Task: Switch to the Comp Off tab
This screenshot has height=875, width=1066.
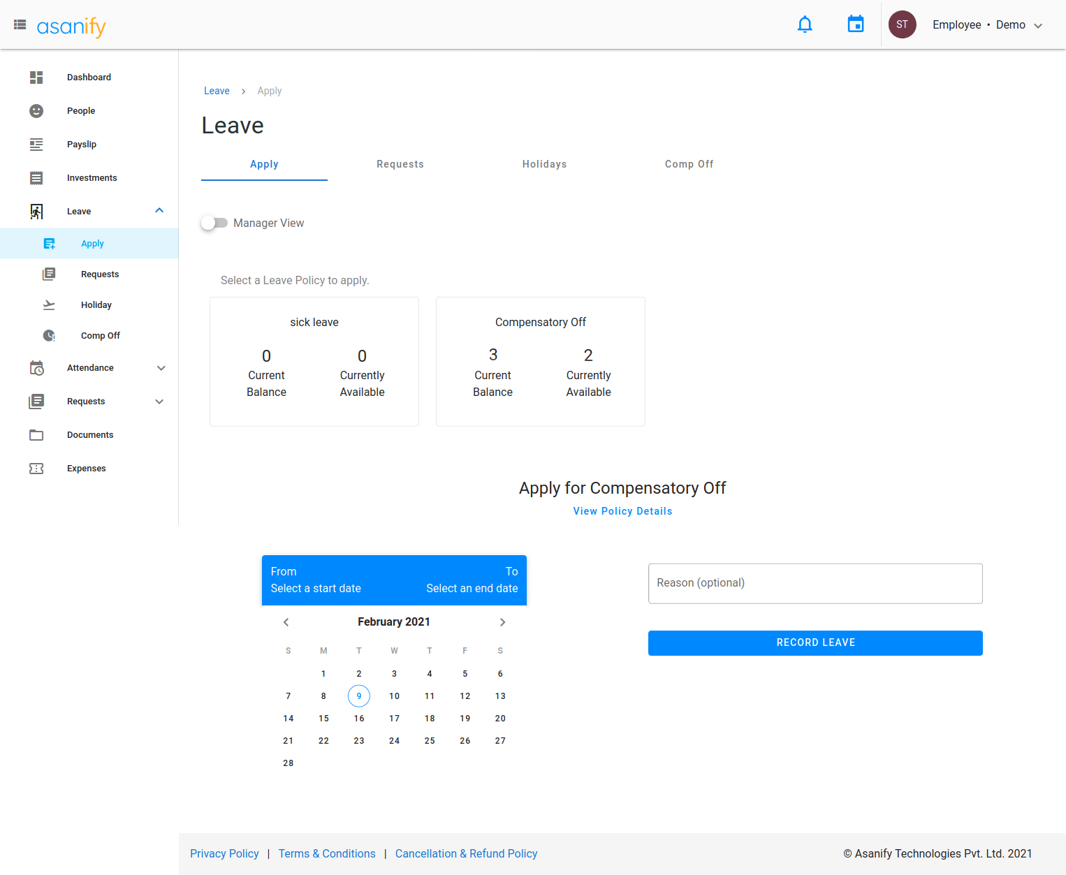Action: click(x=689, y=164)
